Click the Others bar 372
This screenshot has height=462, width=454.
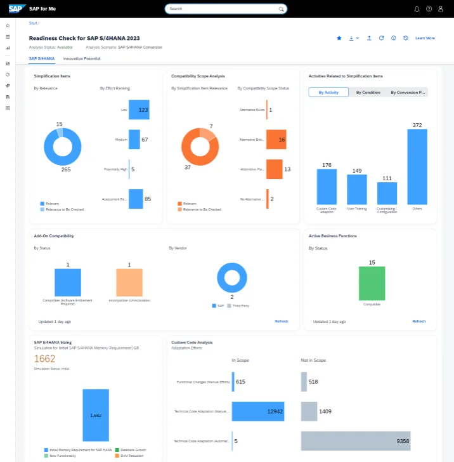pos(417,167)
